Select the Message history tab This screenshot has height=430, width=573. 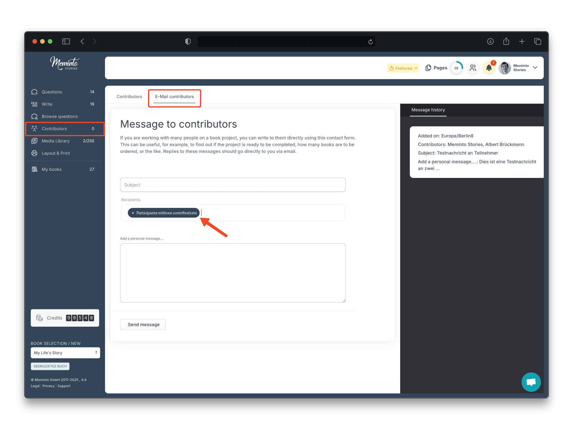[428, 110]
